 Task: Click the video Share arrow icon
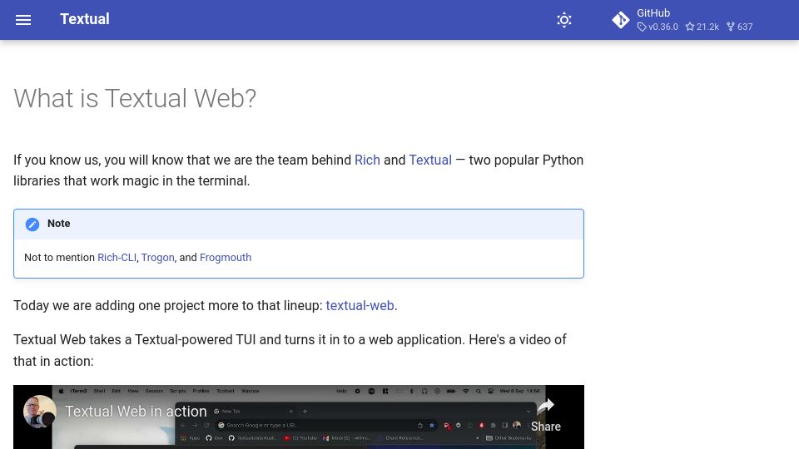[x=545, y=405]
